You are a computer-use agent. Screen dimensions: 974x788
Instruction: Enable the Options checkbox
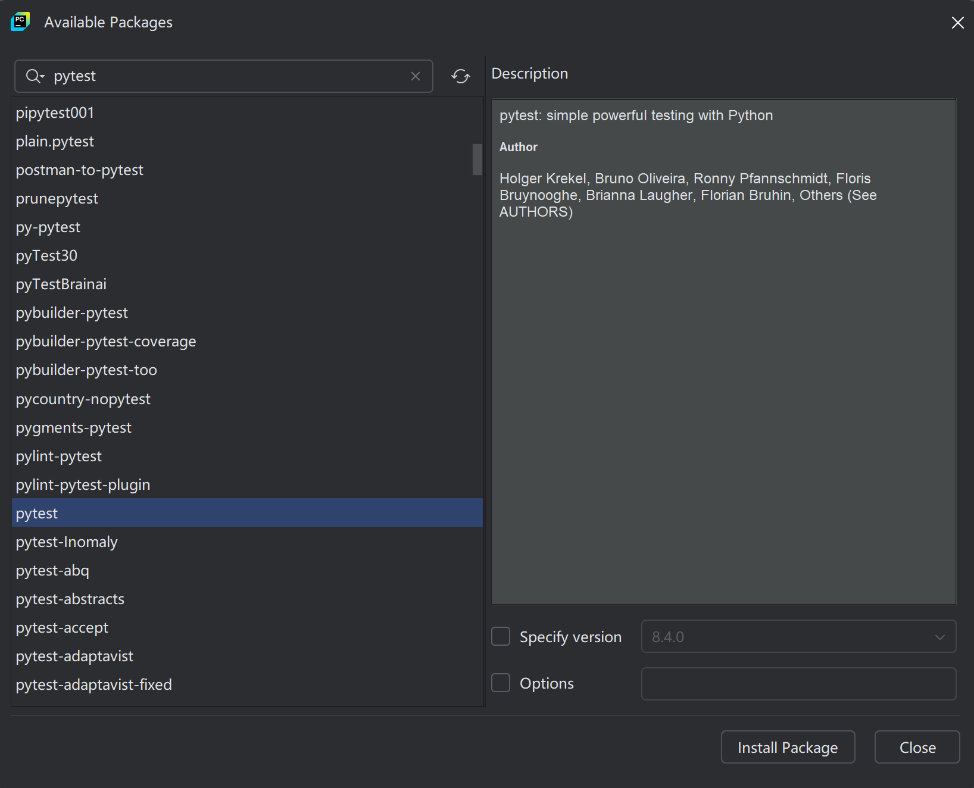(501, 683)
